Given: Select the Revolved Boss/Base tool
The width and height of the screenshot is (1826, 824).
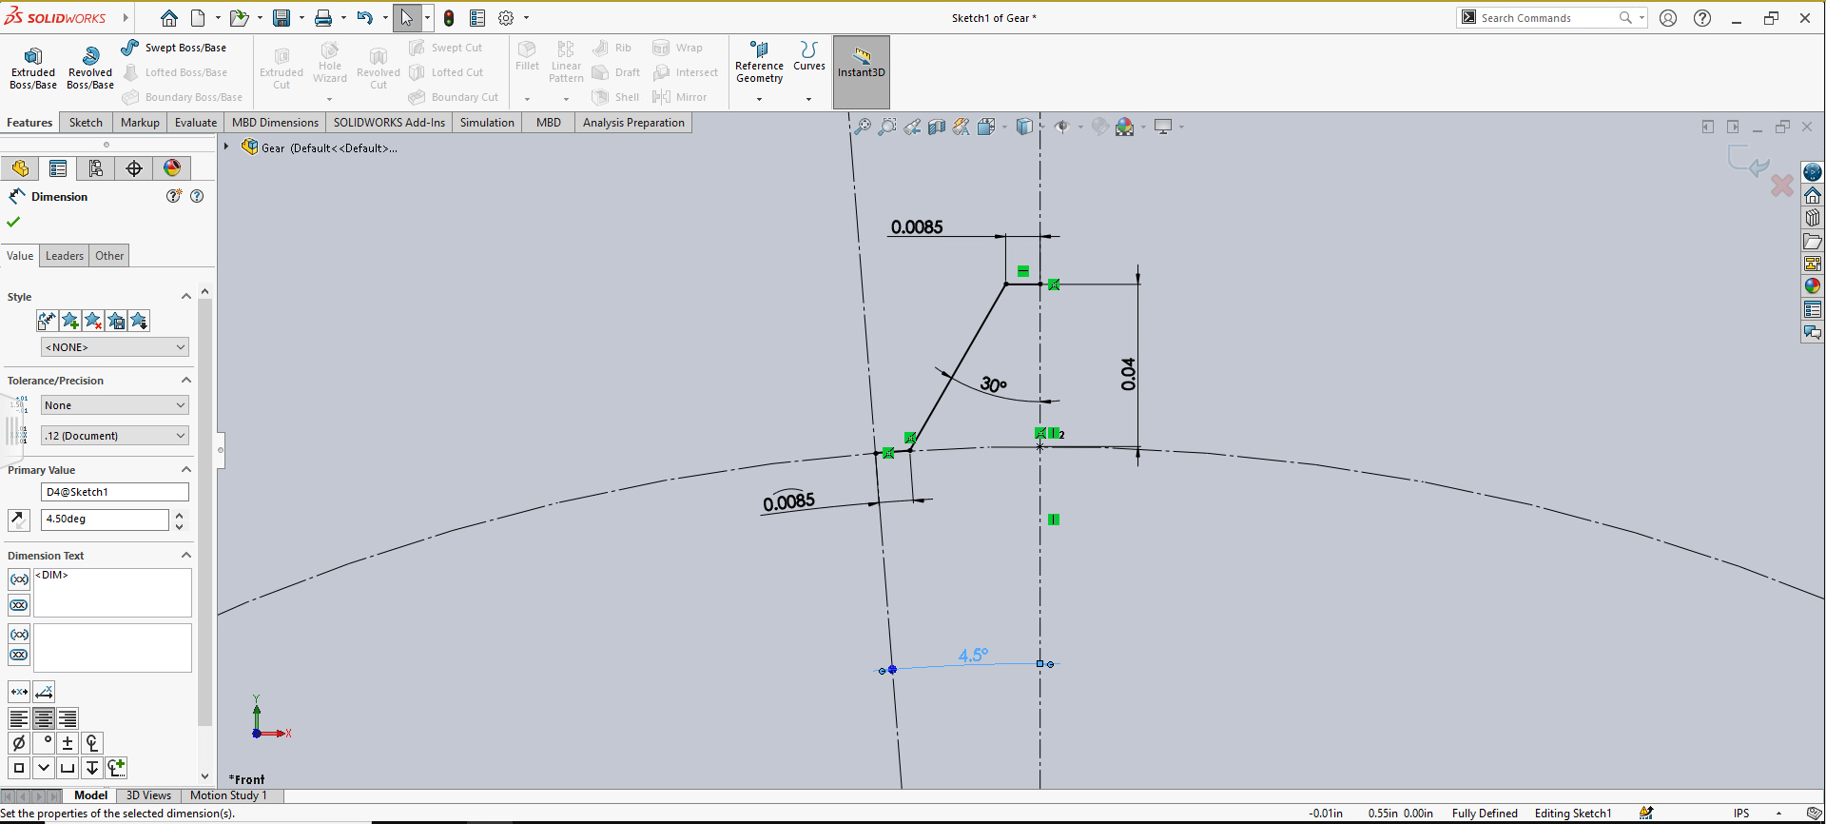Looking at the screenshot, I should click(x=90, y=68).
